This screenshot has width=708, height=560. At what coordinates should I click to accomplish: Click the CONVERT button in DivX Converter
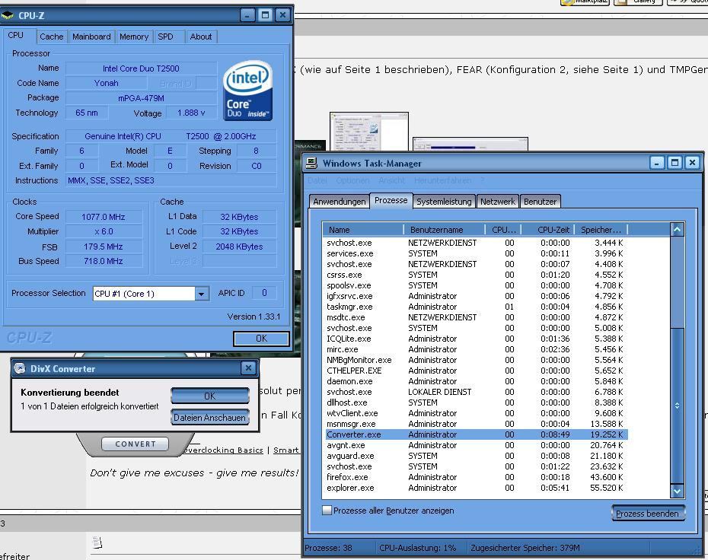coord(136,444)
